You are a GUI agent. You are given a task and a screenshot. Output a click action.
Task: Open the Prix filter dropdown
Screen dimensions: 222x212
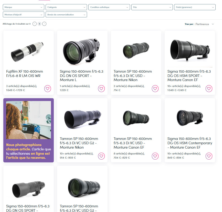click(x=152, y=7)
